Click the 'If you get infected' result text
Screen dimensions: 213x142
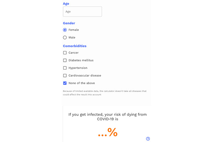(x=108, y=117)
